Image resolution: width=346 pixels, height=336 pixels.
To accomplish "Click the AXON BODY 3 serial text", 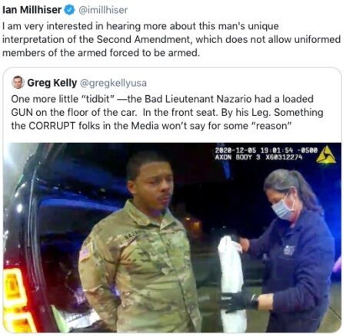I will pyautogui.click(x=259, y=157).
